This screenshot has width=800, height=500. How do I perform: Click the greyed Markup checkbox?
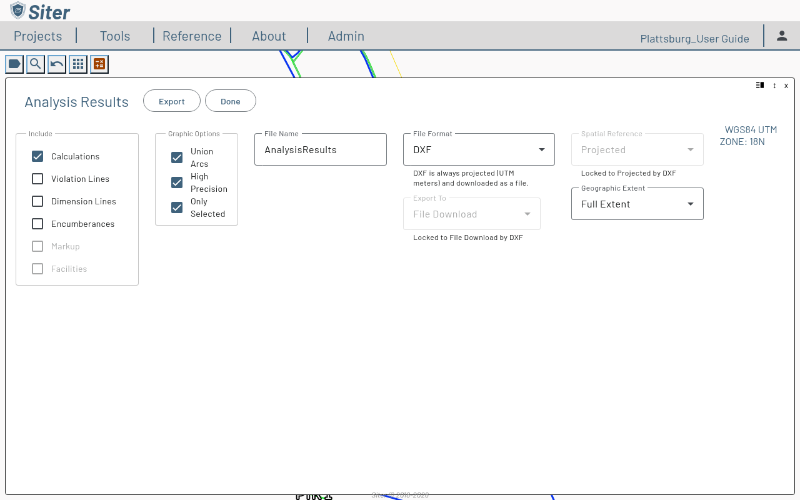point(37,246)
